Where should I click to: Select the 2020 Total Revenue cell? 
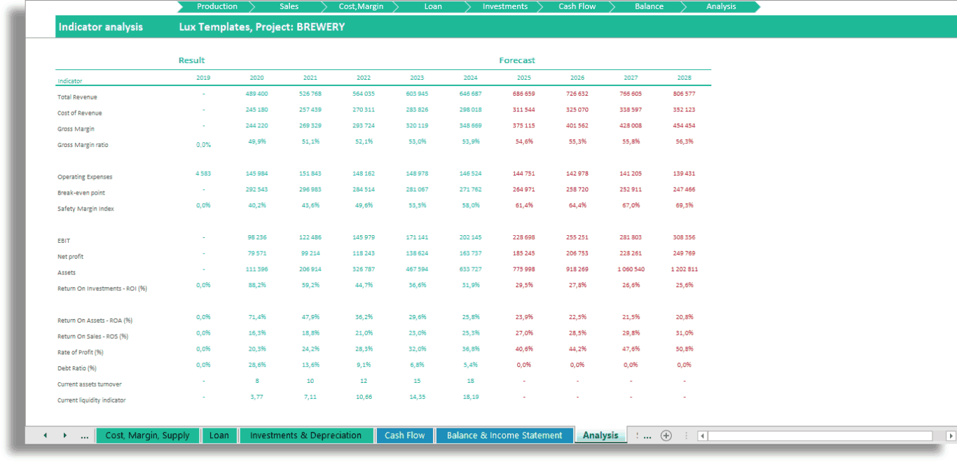click(256, 93)
